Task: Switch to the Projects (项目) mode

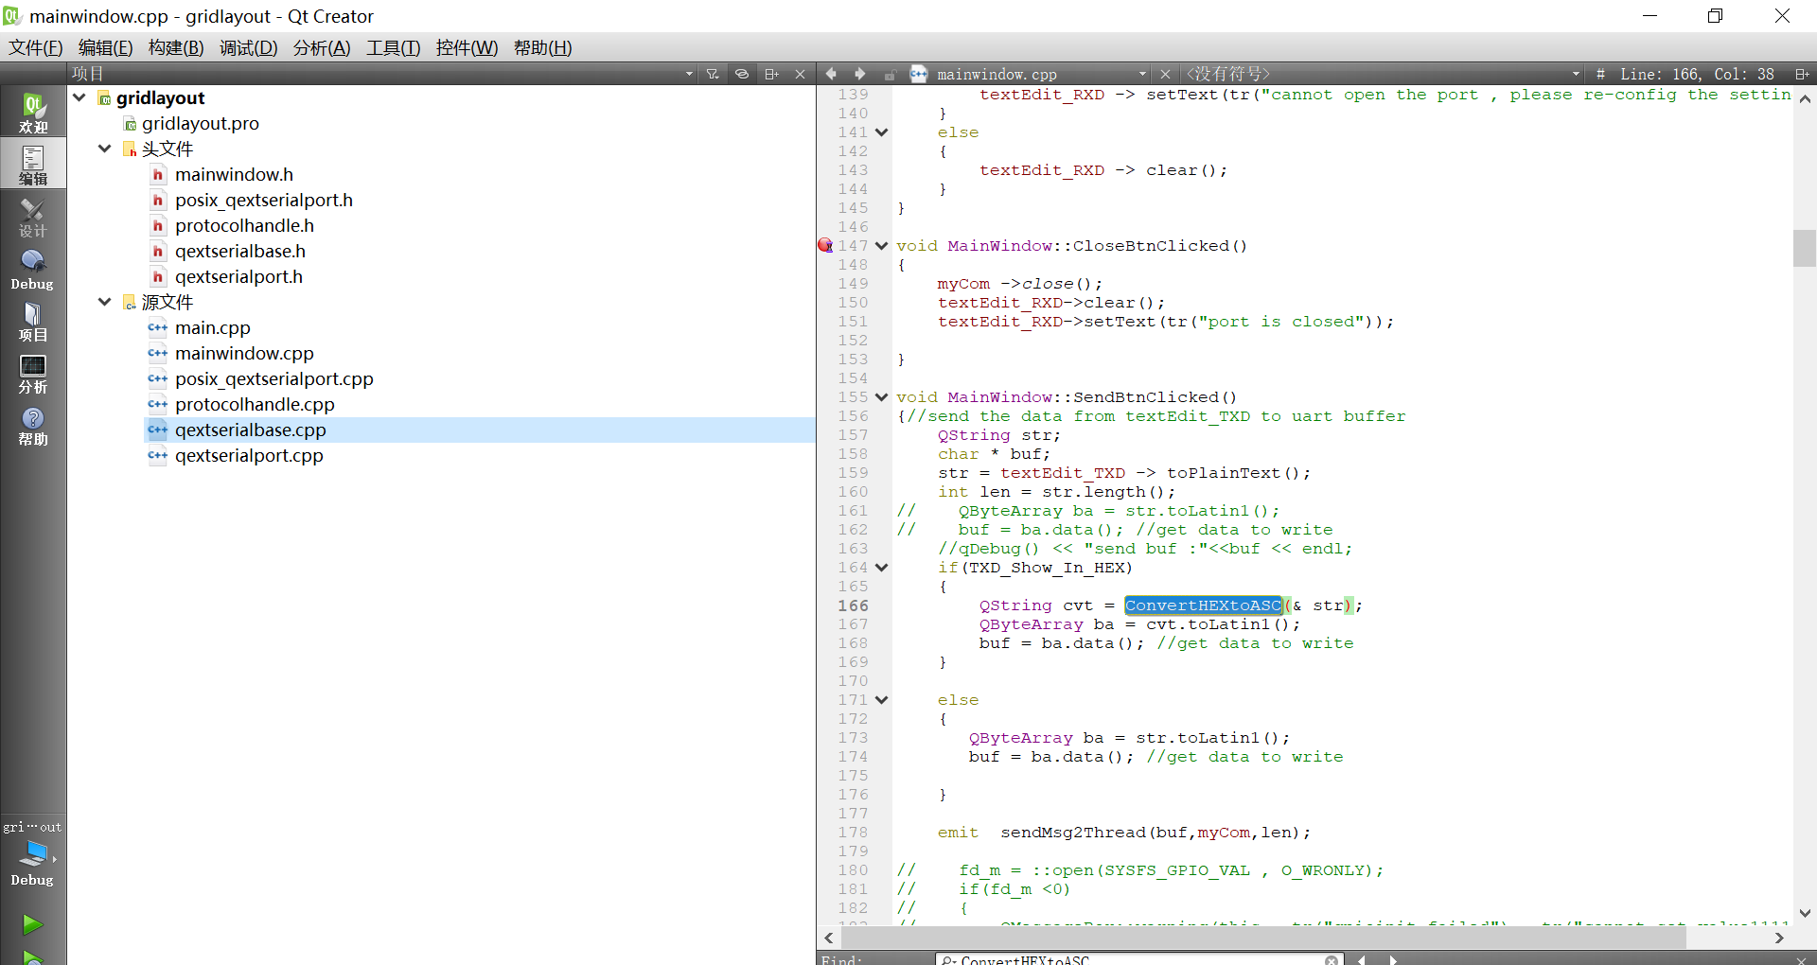Action: [x=33, y=321]
